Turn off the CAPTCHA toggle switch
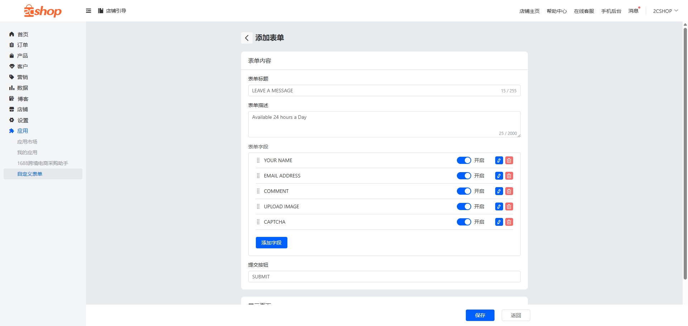Screen dimensions: 688x326 [464, 222]
